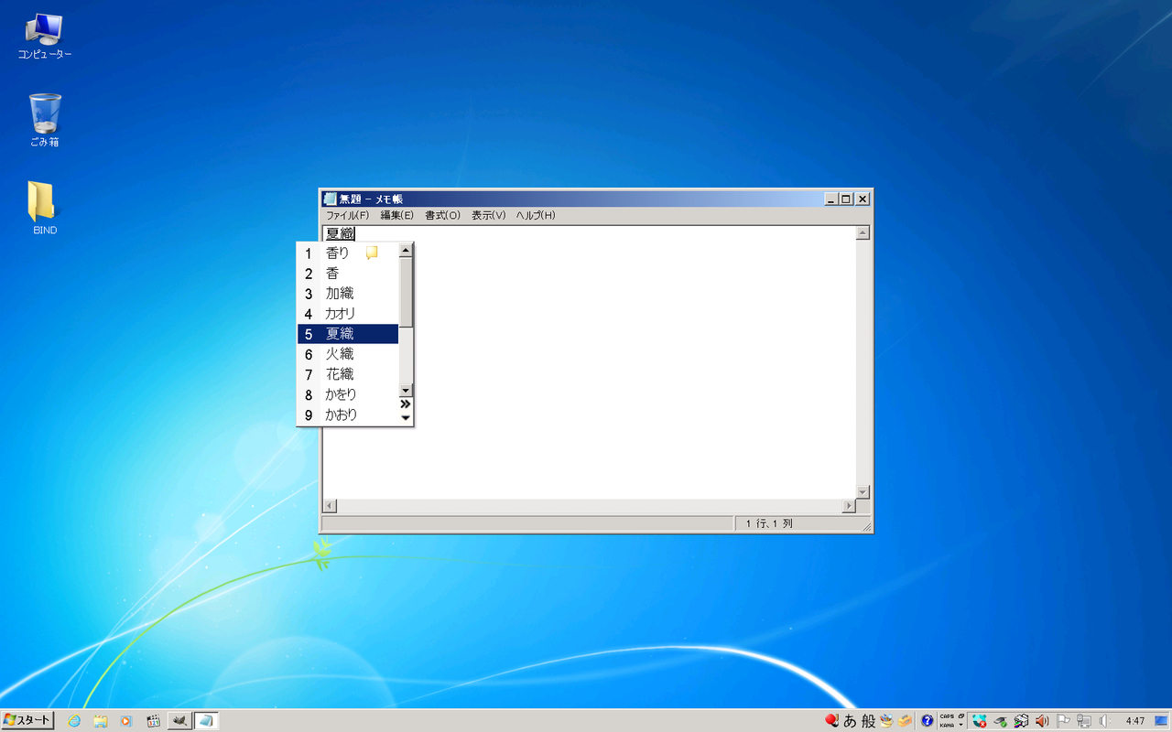
Task: Restore the language bar via small window icon
Action: [961, 716]
